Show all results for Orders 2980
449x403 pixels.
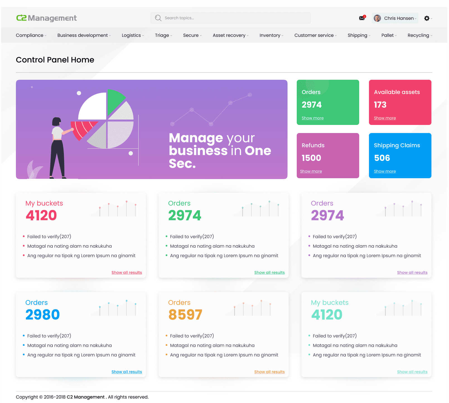pyautogui.click(x=127, y=372)
